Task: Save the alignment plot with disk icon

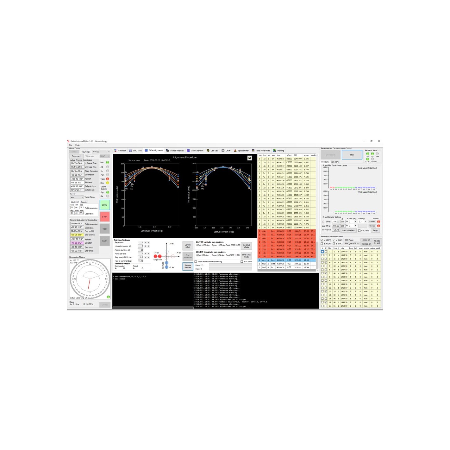Action: pos(250,158)
